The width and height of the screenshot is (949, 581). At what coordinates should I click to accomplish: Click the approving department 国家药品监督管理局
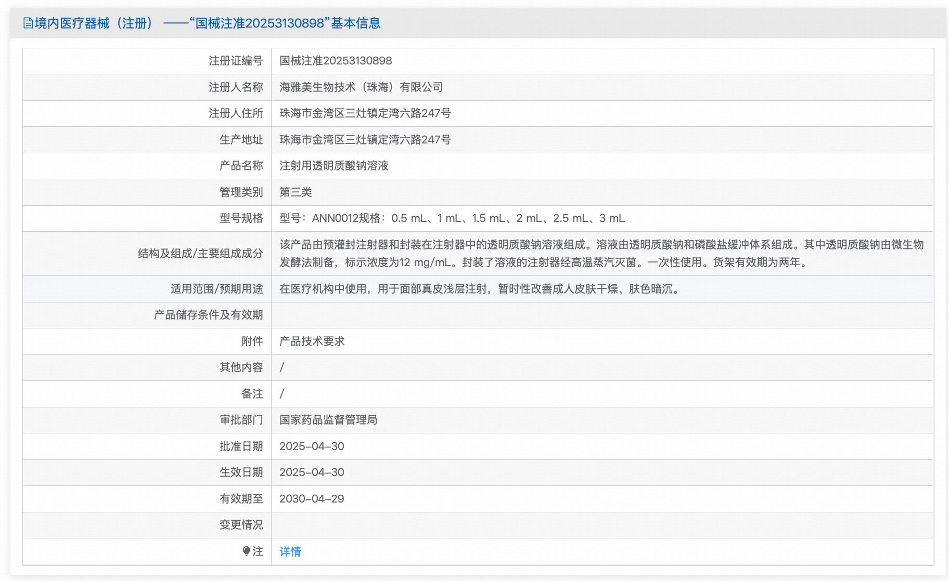pos(328,420)
